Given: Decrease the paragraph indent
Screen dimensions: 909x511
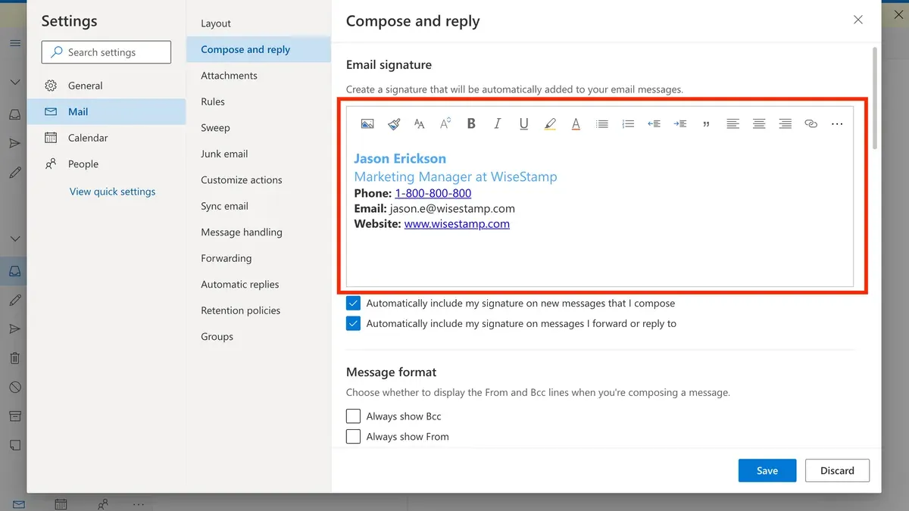Looking at the screenshot, I should [x=654, y=124].
